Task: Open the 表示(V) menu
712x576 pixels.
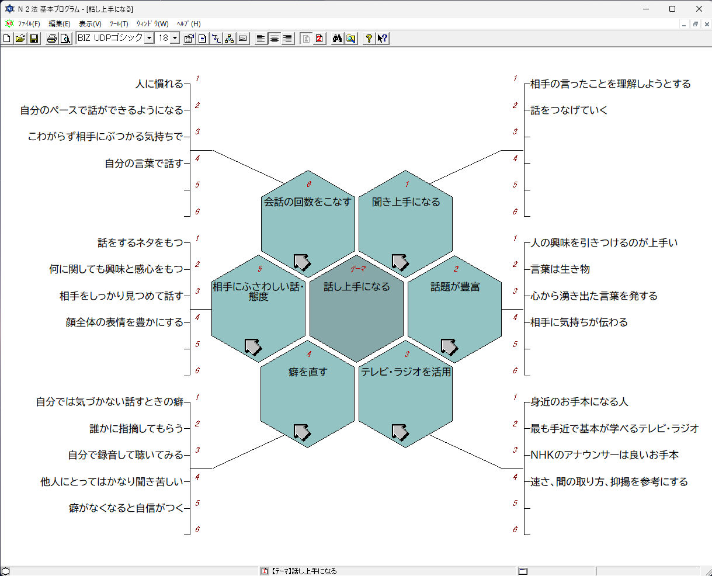Action: click(90, 24)
